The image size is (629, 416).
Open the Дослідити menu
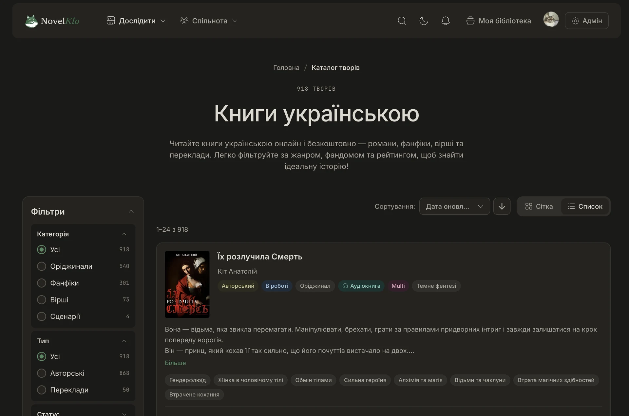tap(136, 21)
